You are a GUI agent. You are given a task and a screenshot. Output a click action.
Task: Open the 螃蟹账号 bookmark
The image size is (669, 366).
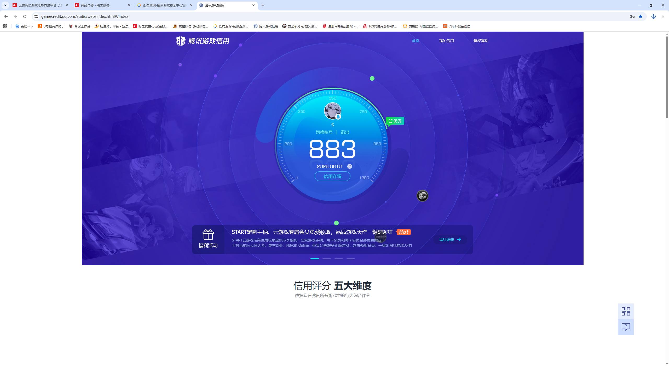pyautogui.click(x=191, y=26)
